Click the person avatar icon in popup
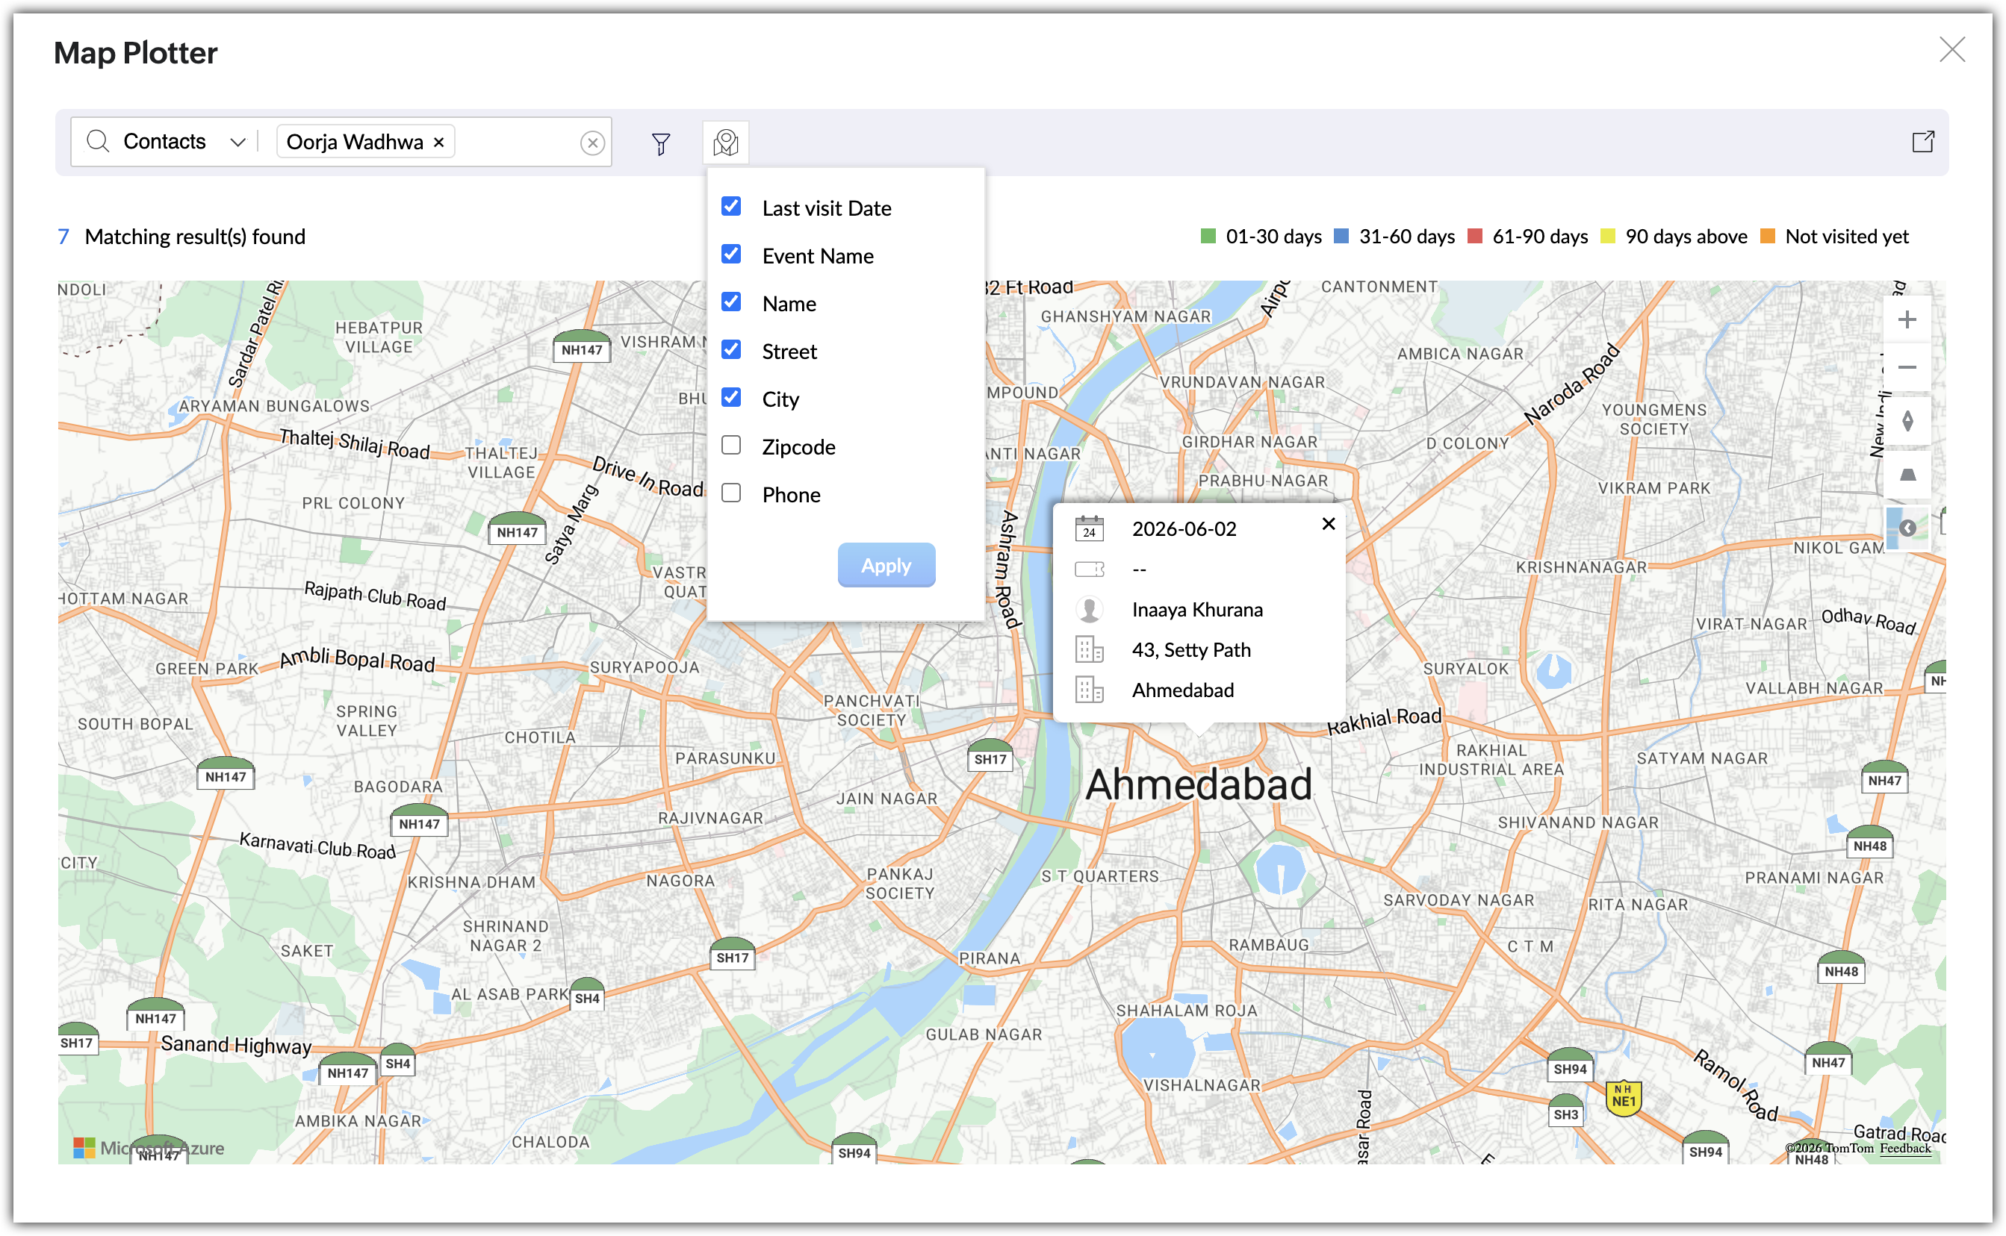The width and height of the screenshot is (2006, 1236). click(1088, 609)
